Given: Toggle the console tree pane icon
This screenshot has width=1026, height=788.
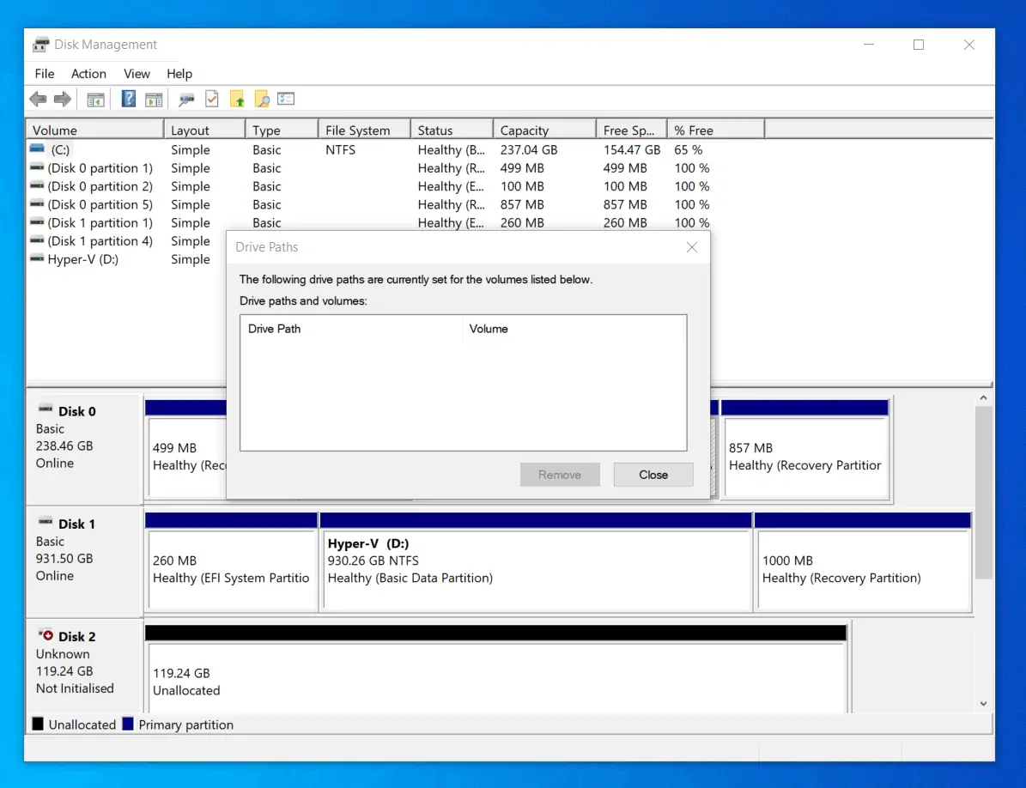Looking at the screenshot, I should click(95, 100).
